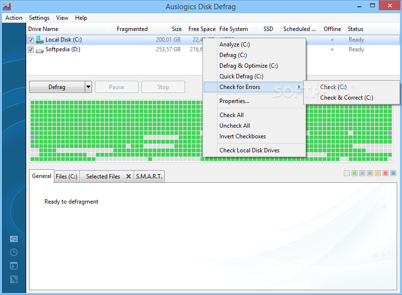Click the 'Ready to defragment' status text
This screenshot has height=295, width=402.
pos(71,202)
